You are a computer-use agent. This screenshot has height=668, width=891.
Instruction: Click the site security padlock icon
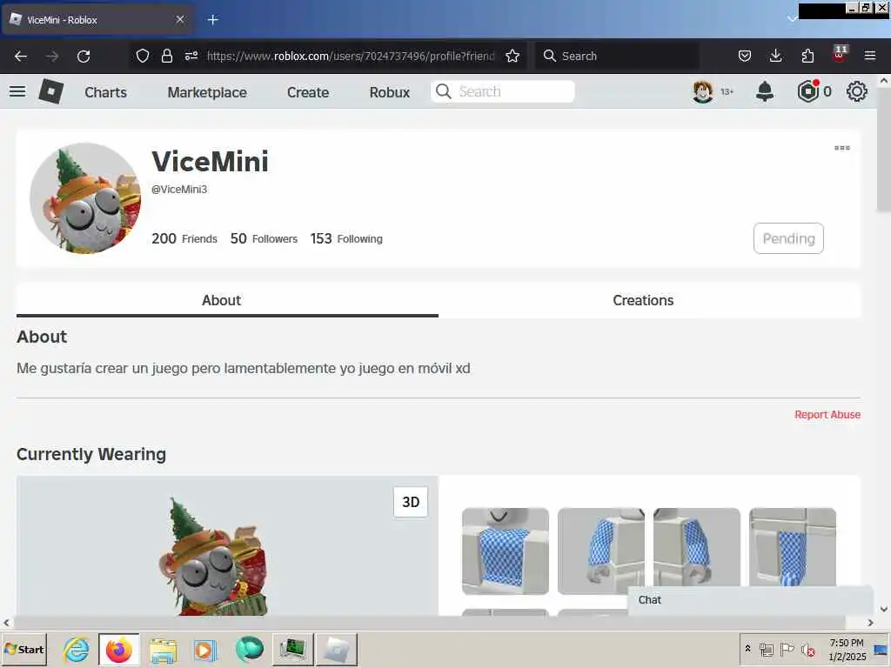tap(166, 56)
